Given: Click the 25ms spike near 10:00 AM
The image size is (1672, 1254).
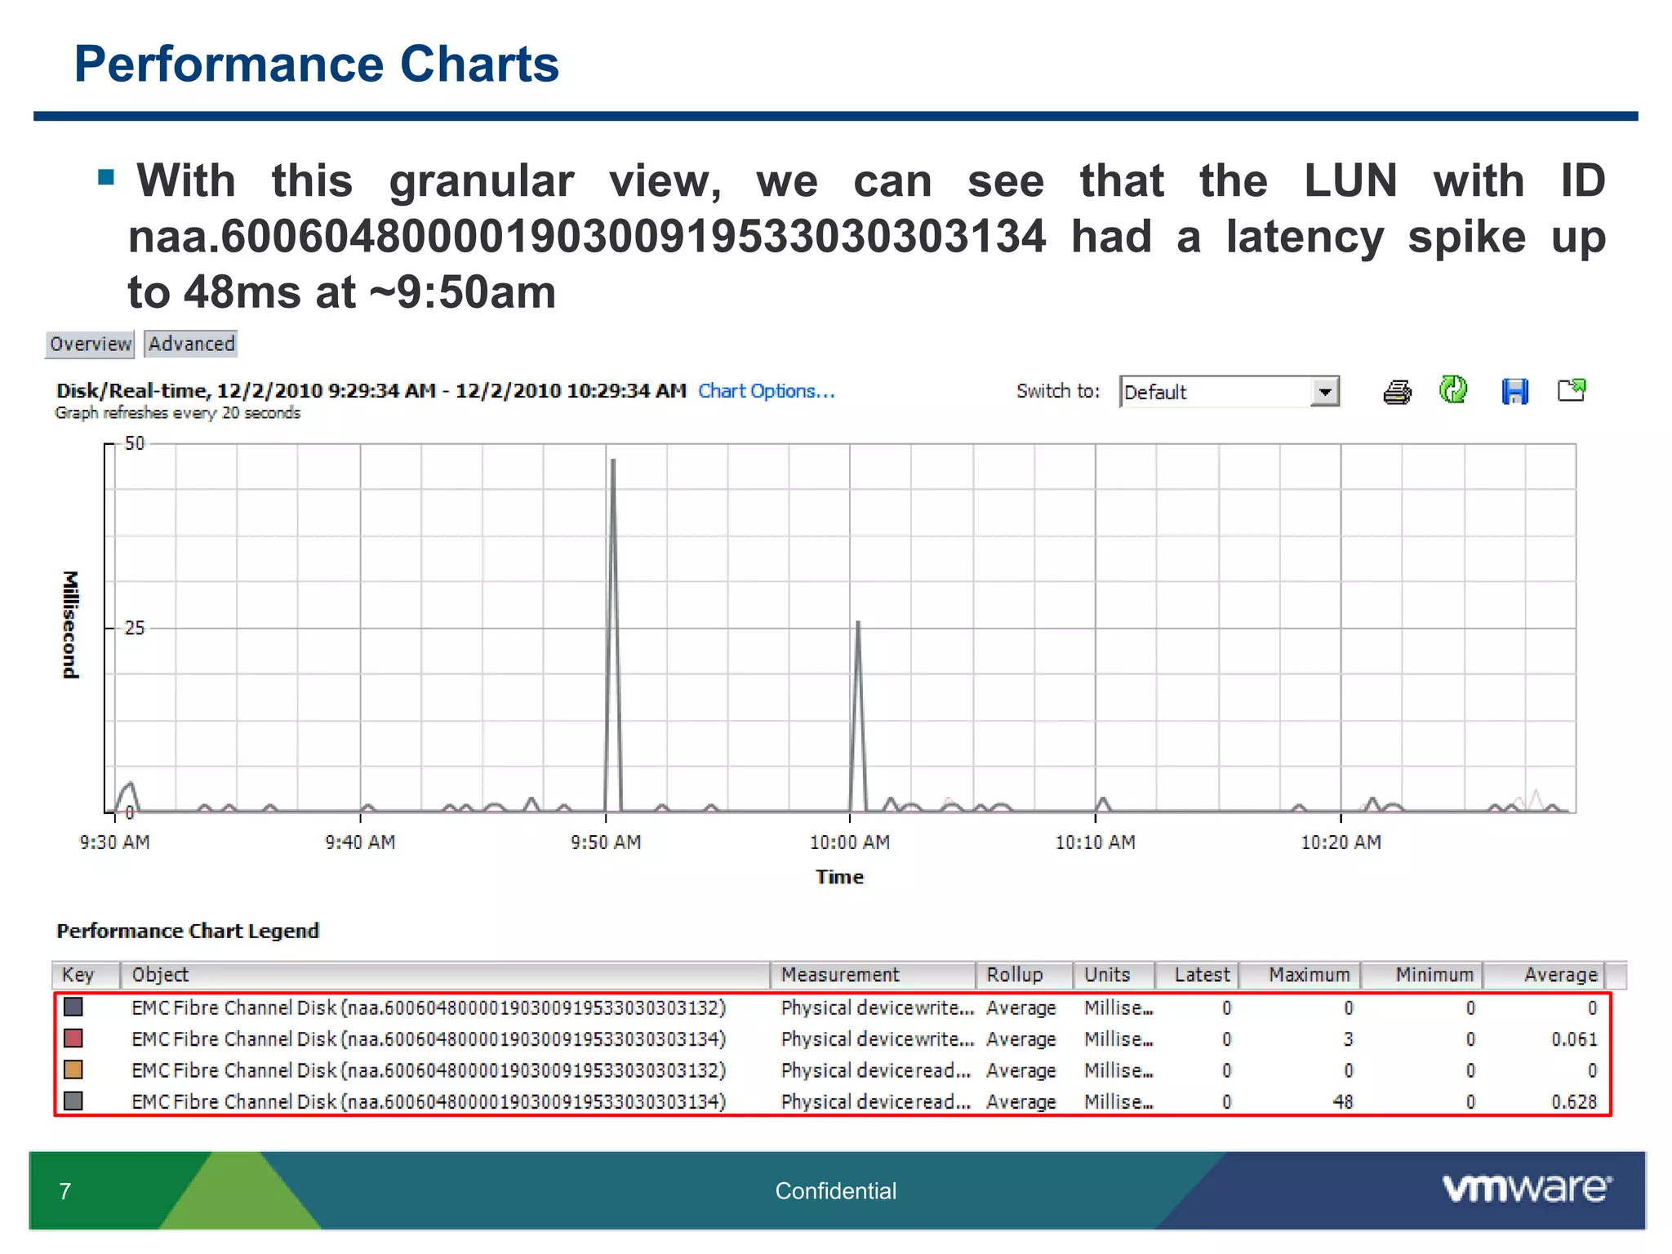Looking at the screenshot, I should [857, 716].
